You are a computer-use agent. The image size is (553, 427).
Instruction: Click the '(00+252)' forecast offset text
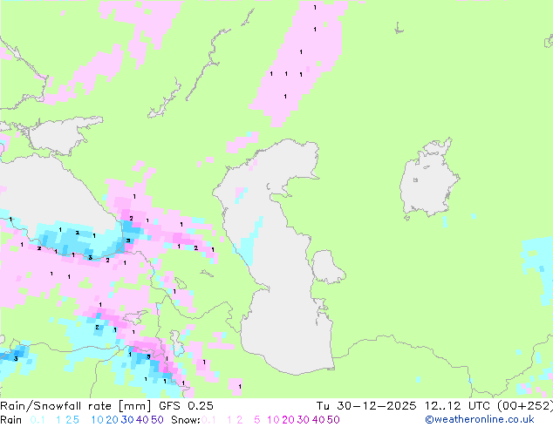(x=525, y=406)
